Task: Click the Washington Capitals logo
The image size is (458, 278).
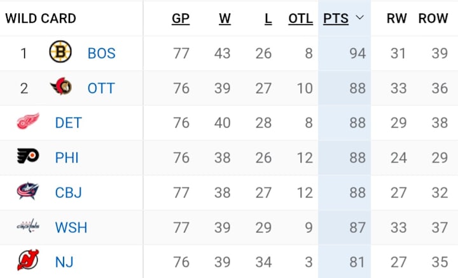Action: (x=28, y=226)
